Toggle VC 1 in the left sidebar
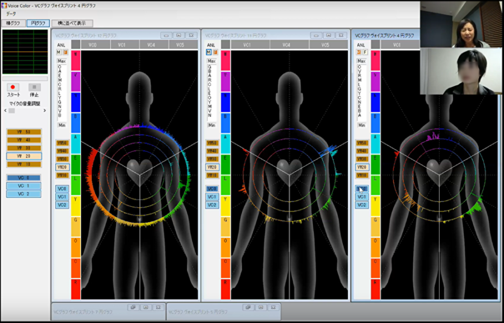504x323 pixels. 24,186
